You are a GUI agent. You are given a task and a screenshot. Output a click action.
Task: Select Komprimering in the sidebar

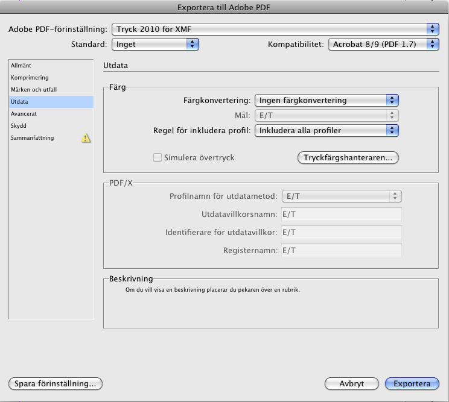(x=51, y=78)
